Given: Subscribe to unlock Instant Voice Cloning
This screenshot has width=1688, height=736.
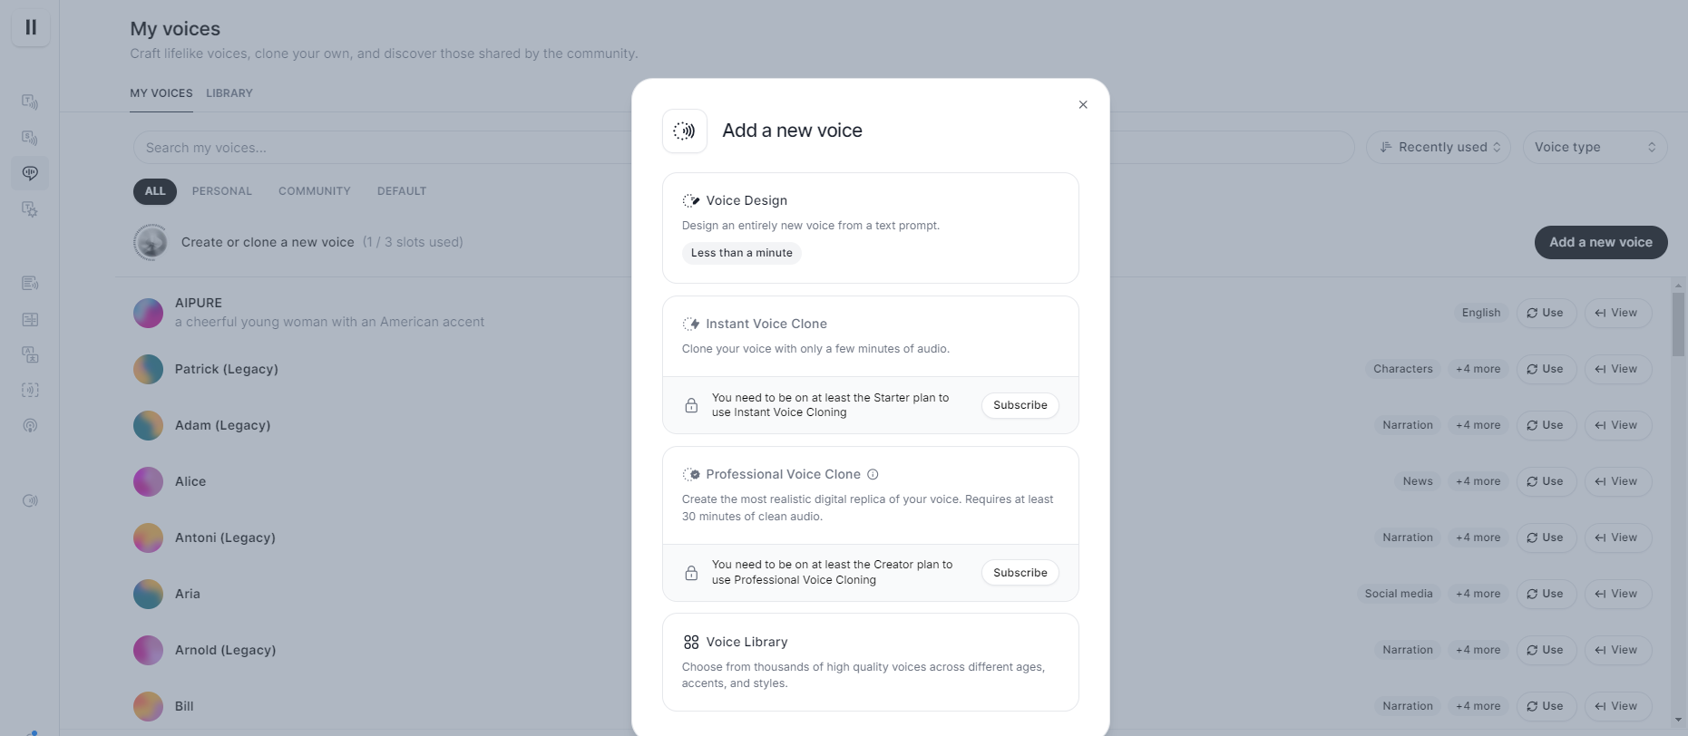Looking at the screenshot, I should pos(1020,405).
